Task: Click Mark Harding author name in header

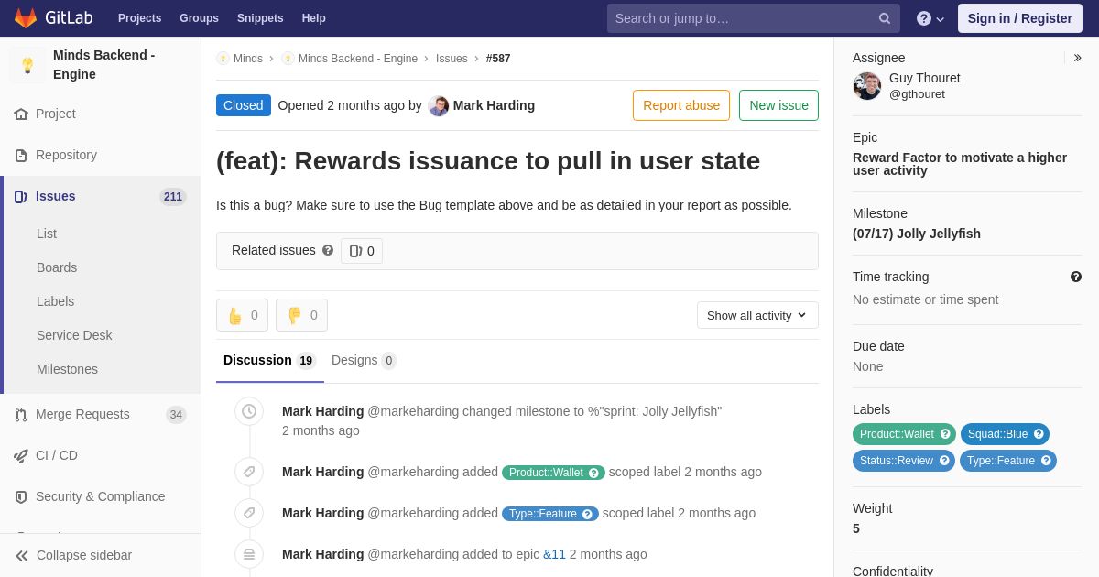Action: pos(494,105)
